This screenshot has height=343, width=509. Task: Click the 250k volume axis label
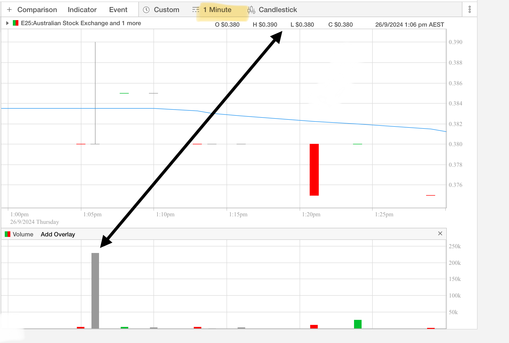tap(455, 246)
